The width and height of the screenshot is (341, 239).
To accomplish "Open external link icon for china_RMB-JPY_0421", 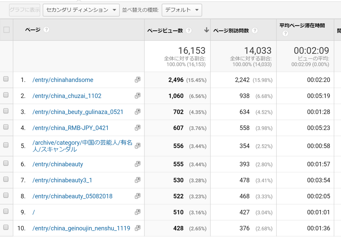I will [138, 128].
